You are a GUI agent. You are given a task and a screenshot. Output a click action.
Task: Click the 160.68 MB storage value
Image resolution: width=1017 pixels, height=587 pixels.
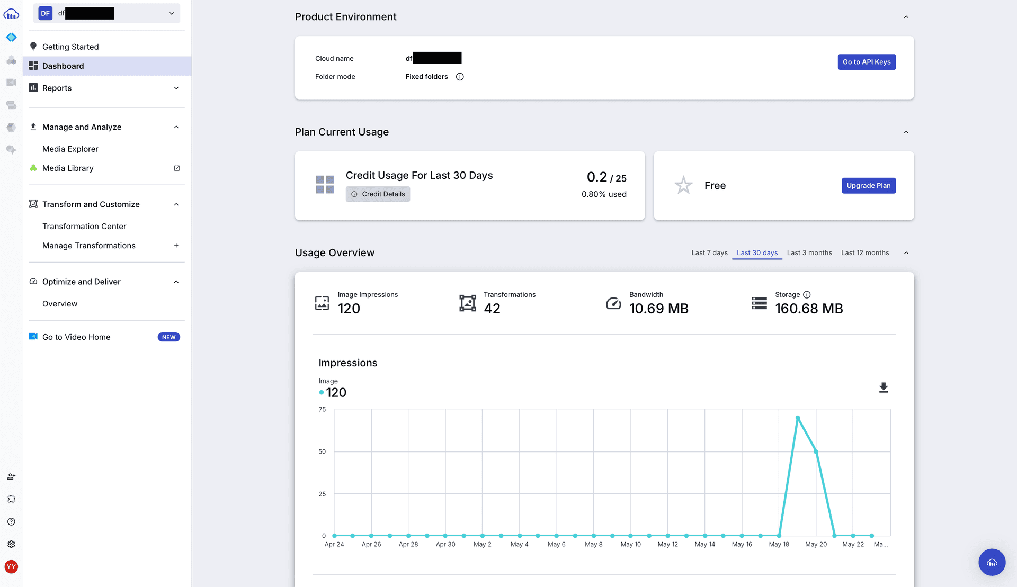(809, 309)
